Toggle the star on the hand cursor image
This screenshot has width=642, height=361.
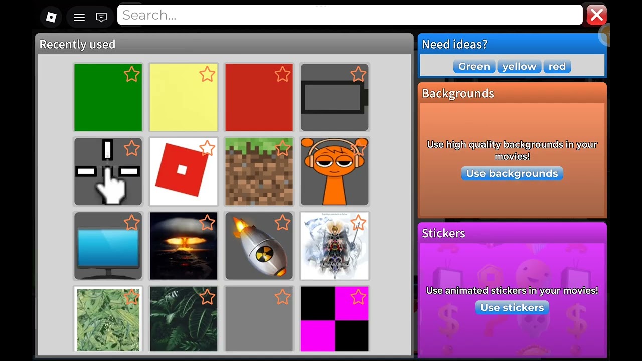tap(132, 148)
